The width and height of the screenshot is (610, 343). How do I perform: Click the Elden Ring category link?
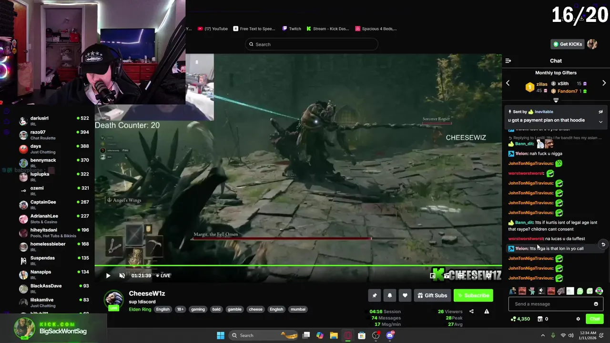pos(140,309)
